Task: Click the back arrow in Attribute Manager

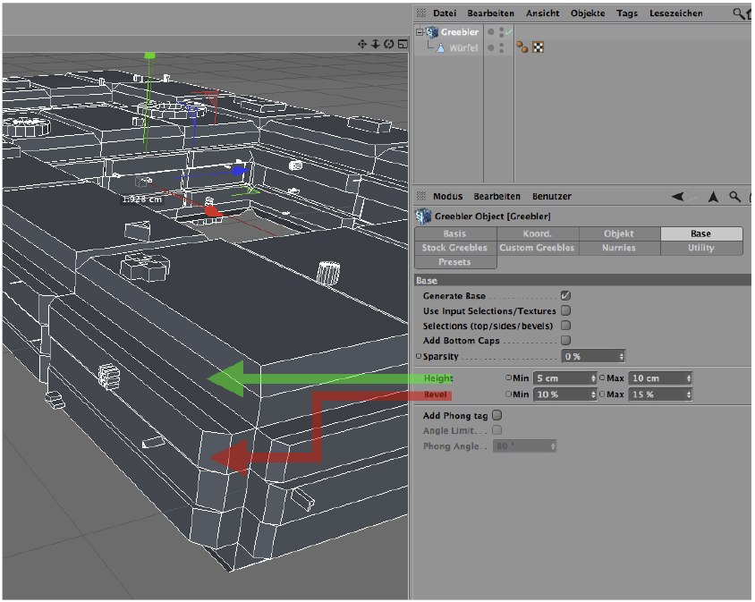Action: pos(677,196)
